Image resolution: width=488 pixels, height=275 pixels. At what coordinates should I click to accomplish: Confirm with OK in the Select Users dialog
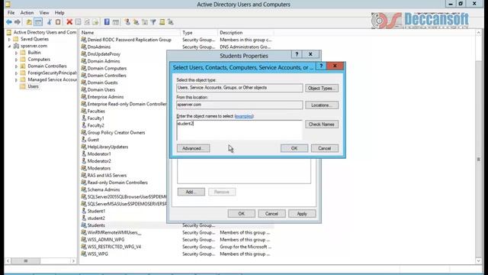tap(294, 148)
